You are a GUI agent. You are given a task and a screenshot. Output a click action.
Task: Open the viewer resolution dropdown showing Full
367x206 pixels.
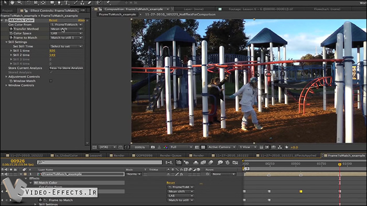tap(181, 147)
